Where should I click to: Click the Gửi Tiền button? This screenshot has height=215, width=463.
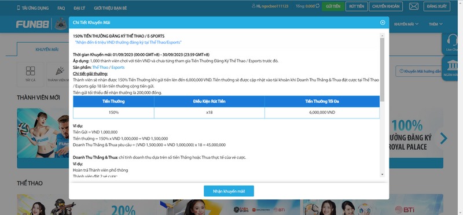tap(333, 6)
